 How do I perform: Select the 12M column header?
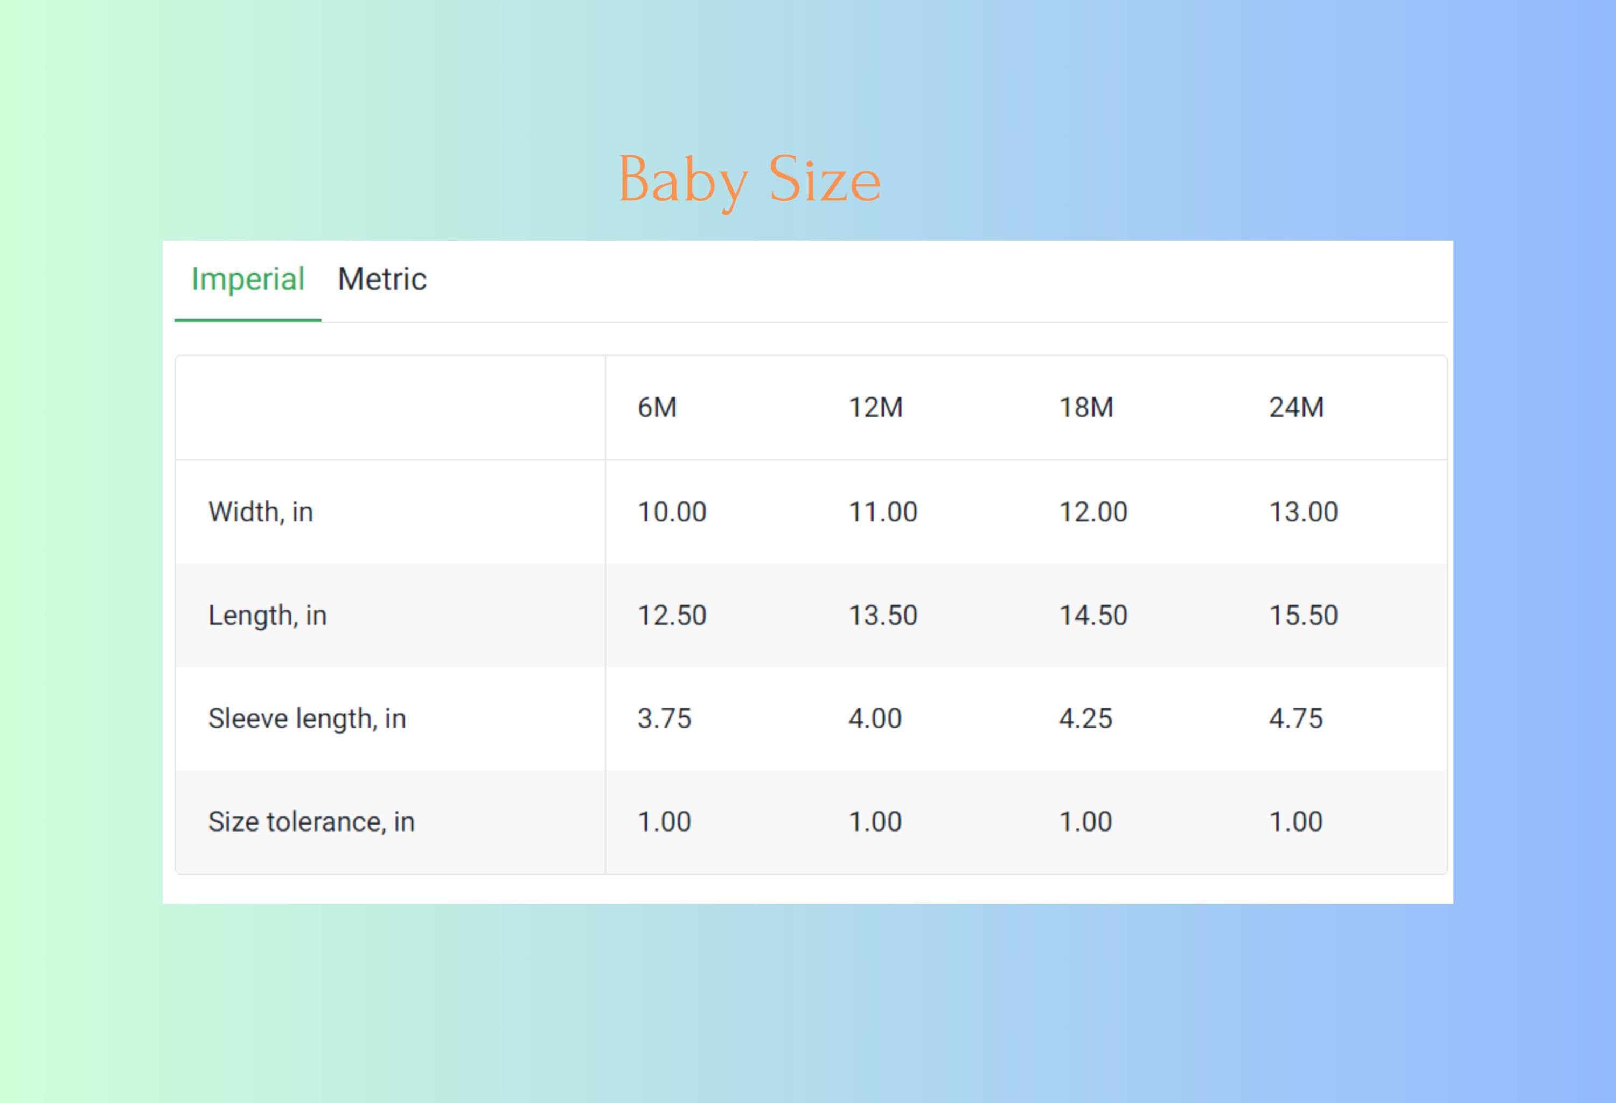[875, 407]
